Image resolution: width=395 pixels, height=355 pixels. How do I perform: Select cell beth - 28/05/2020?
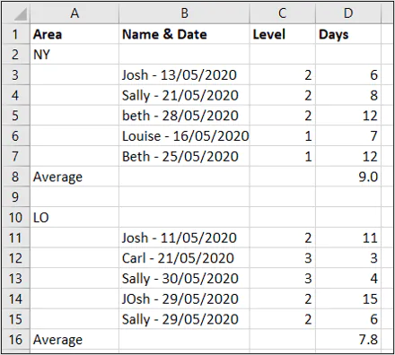pos(184,116)
